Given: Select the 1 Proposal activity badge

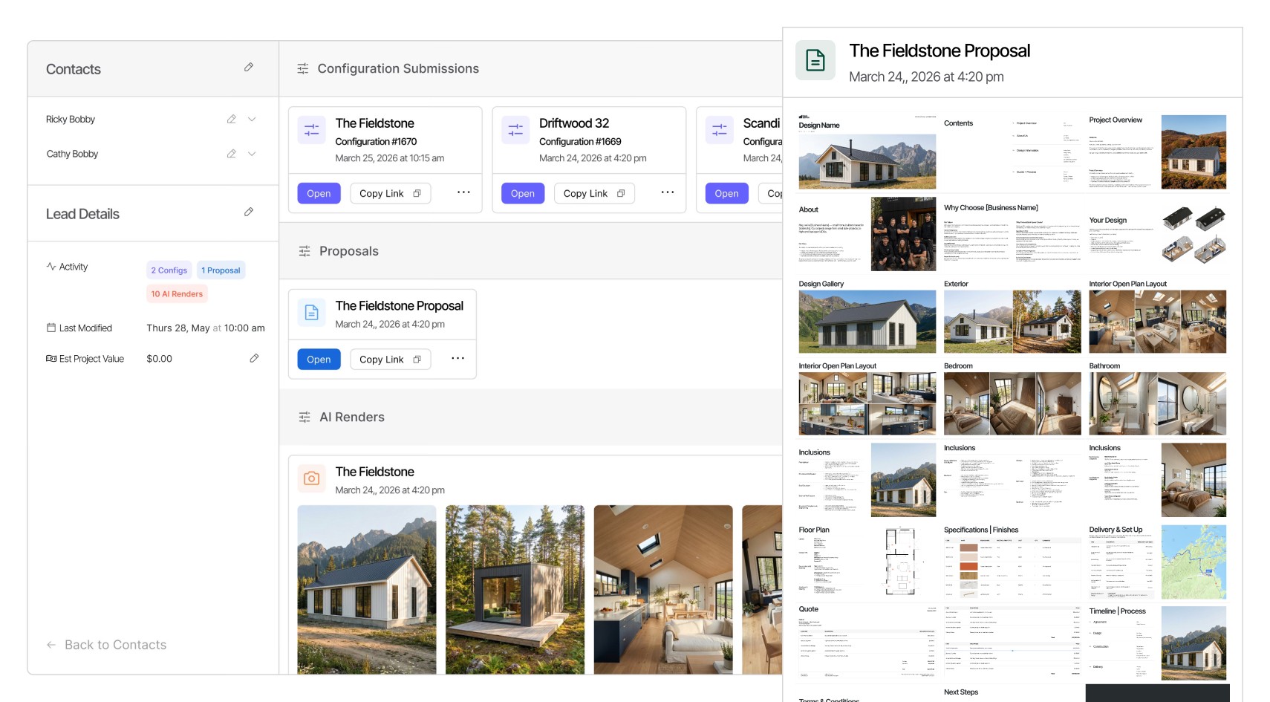Looking at the screenshot, I should pos(221,270).
